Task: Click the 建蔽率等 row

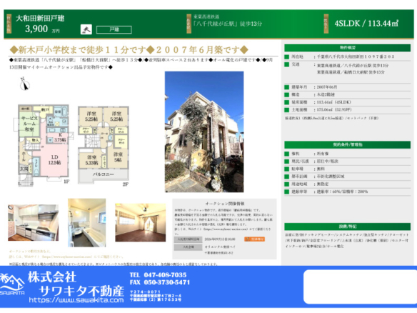Action: (347, 192)
